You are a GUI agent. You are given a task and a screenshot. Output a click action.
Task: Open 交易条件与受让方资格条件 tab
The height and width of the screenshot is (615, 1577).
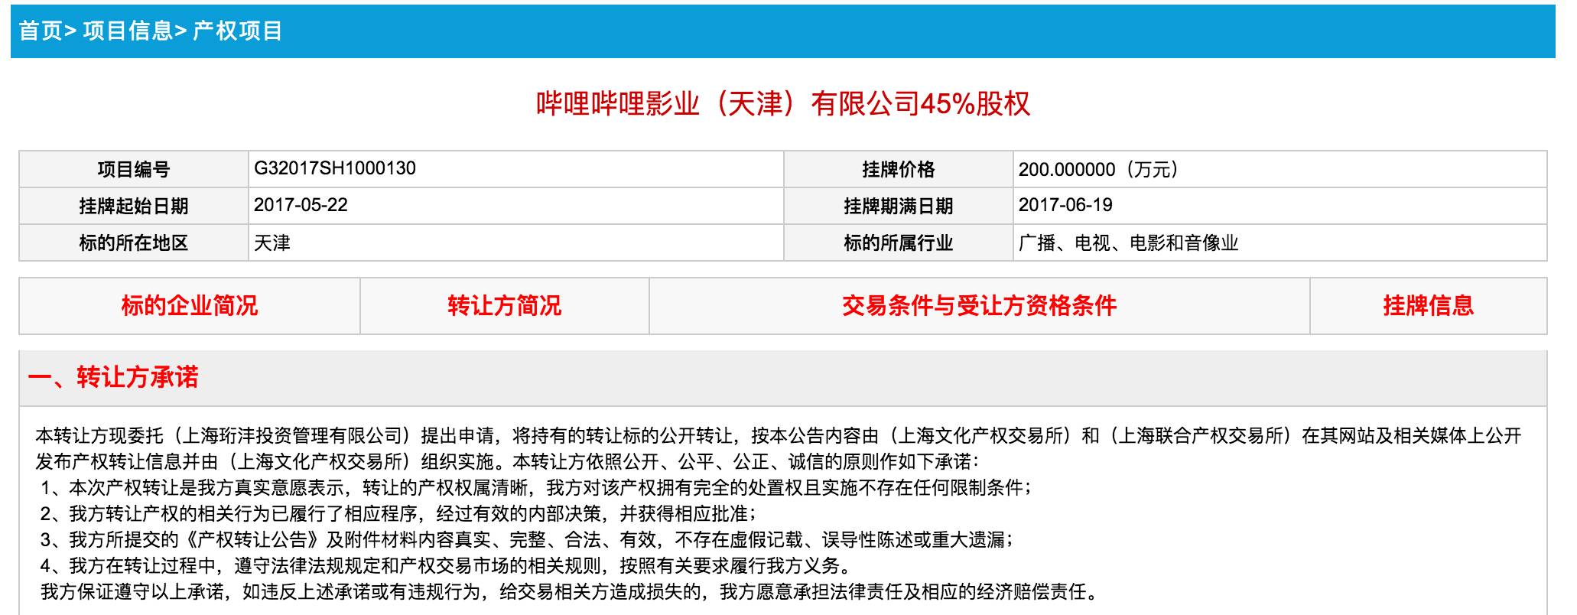pyautogui.click(x=980, y=306)
